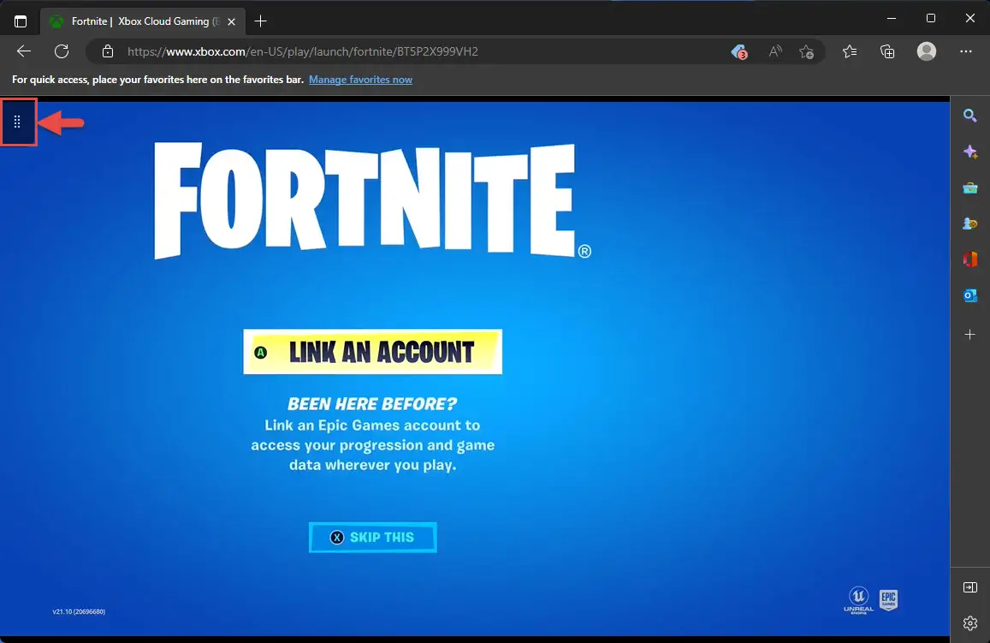
Task: Click the 'BEEN HERE BEFORE?' heading
Action: [x=372, y=404]
